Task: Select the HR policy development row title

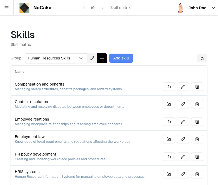Action: 36,154
